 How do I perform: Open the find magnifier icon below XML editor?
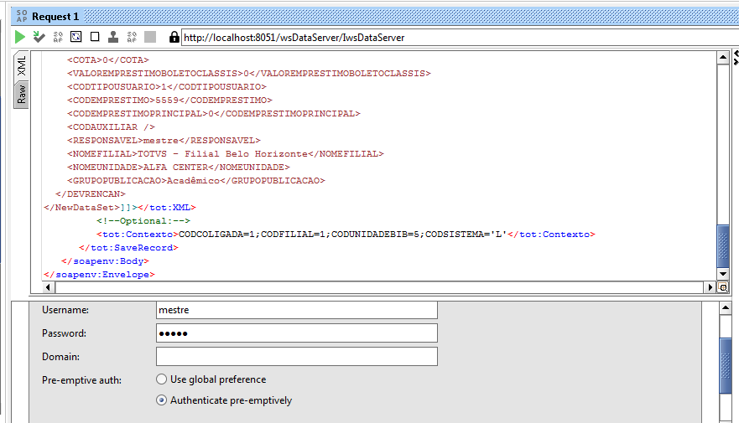(x=723, y=287)
